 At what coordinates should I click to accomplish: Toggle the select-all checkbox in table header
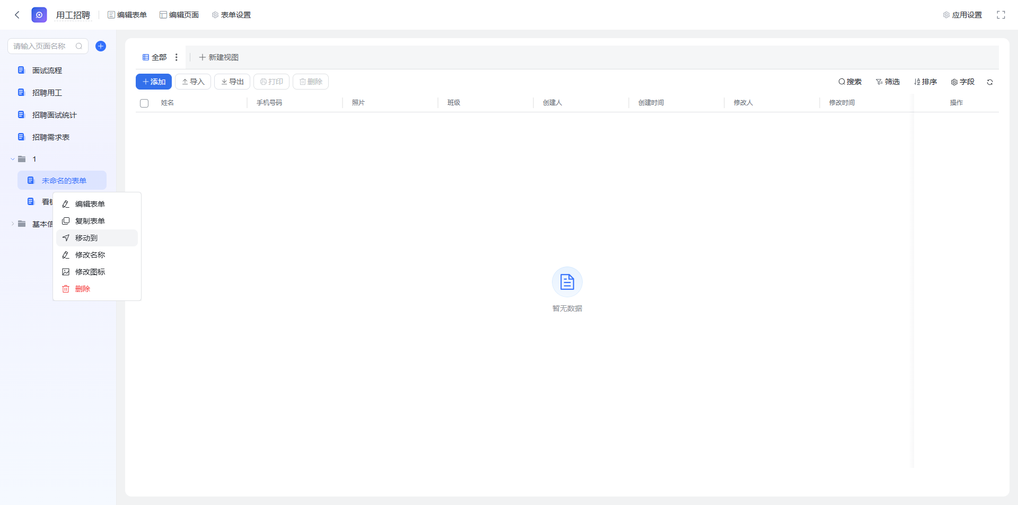click(x=144, y=103)
